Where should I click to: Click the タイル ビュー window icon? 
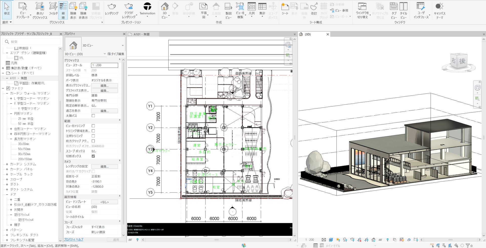click(403, 7)
